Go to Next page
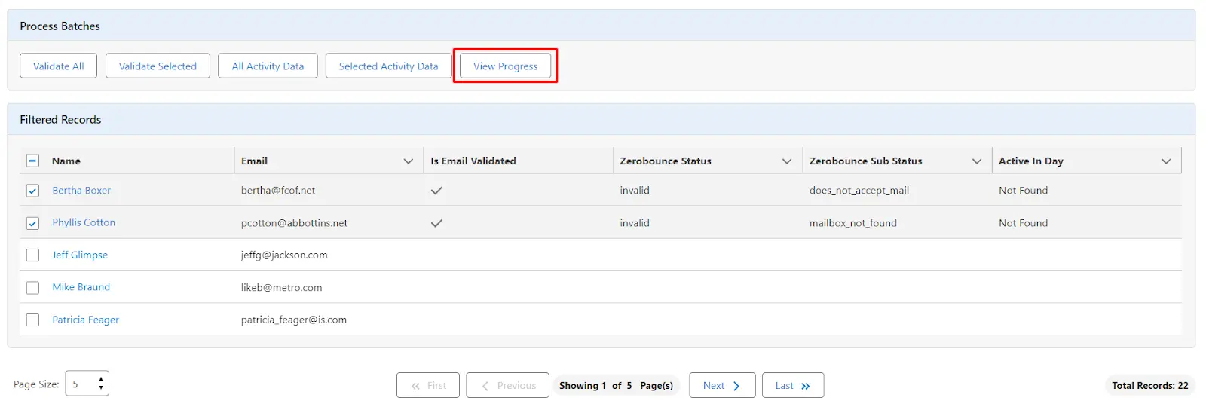1206x419 pixels. pos(721,386)
